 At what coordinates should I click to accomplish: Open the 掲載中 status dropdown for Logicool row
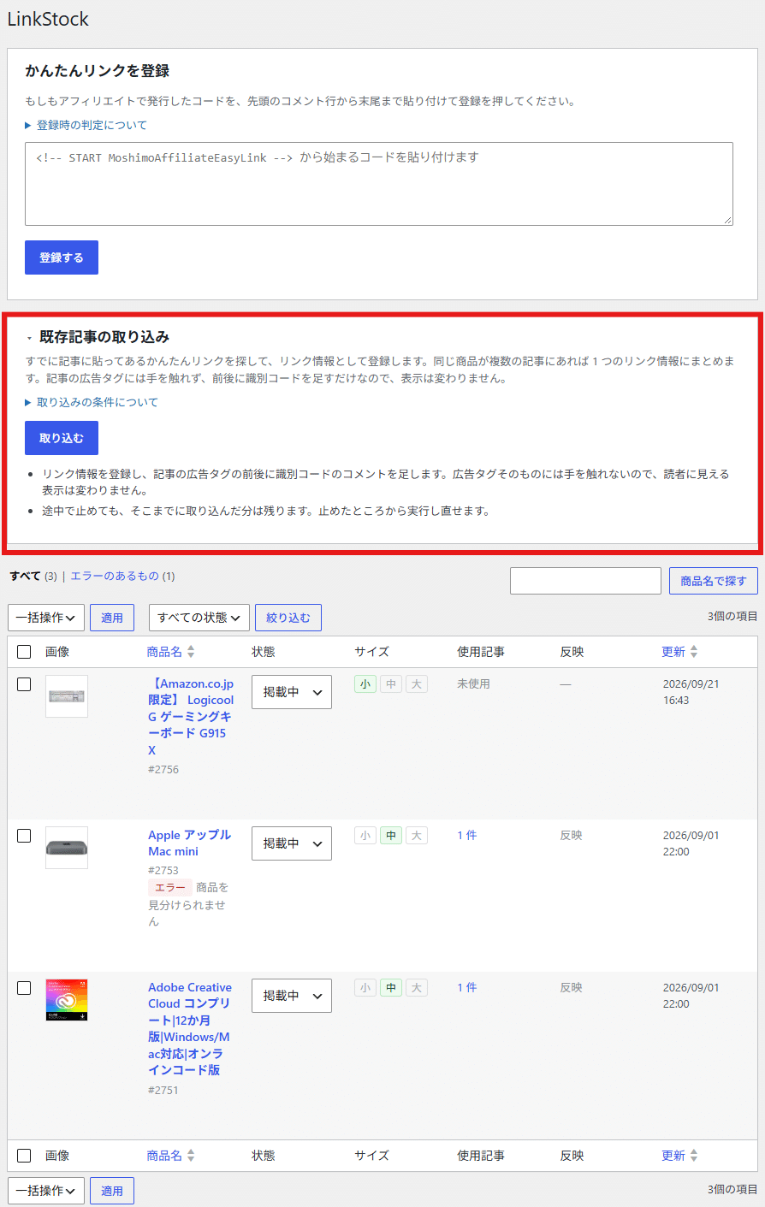tap(292, 692)
